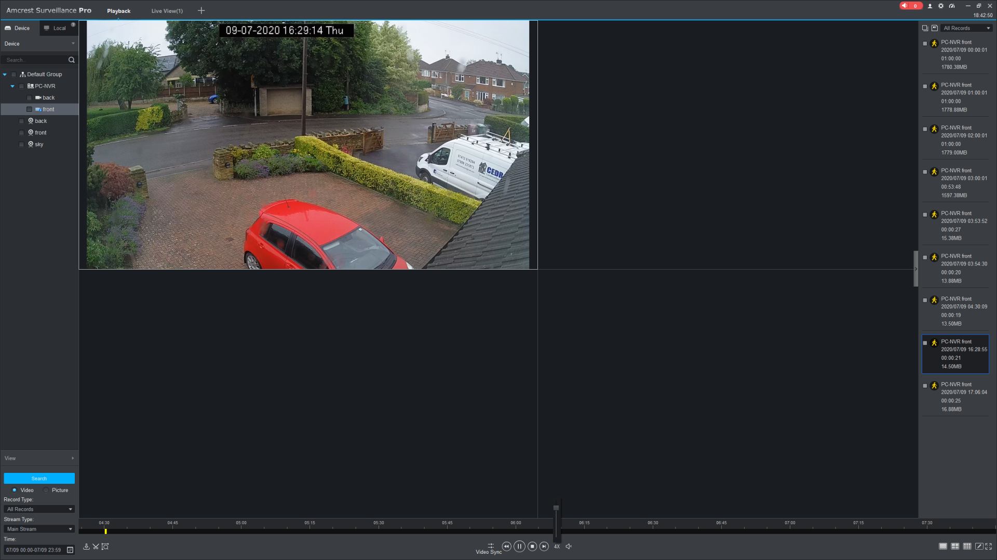Check the PC-NVR device checkbox
The height and width of the screenshot is (560, 997).
(21, 86)
